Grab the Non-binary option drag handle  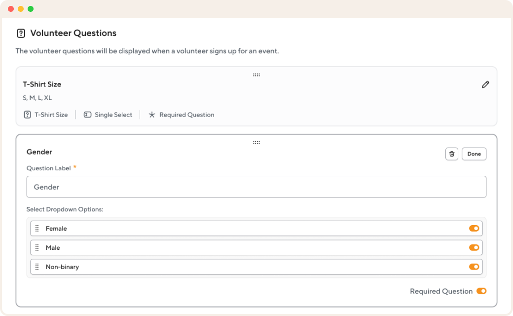pos(37,267)
